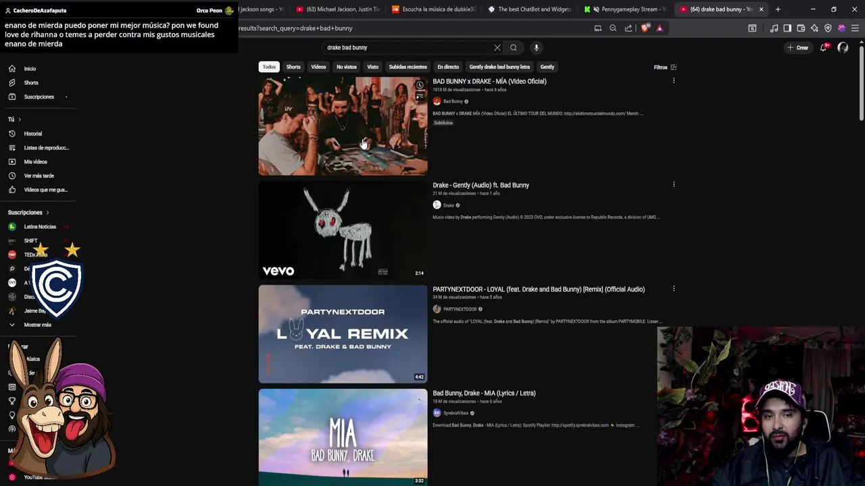Switch to Pennygameplay Stream browser tab
This screenshot has height=486, width=865.
(x=625, y=9)
